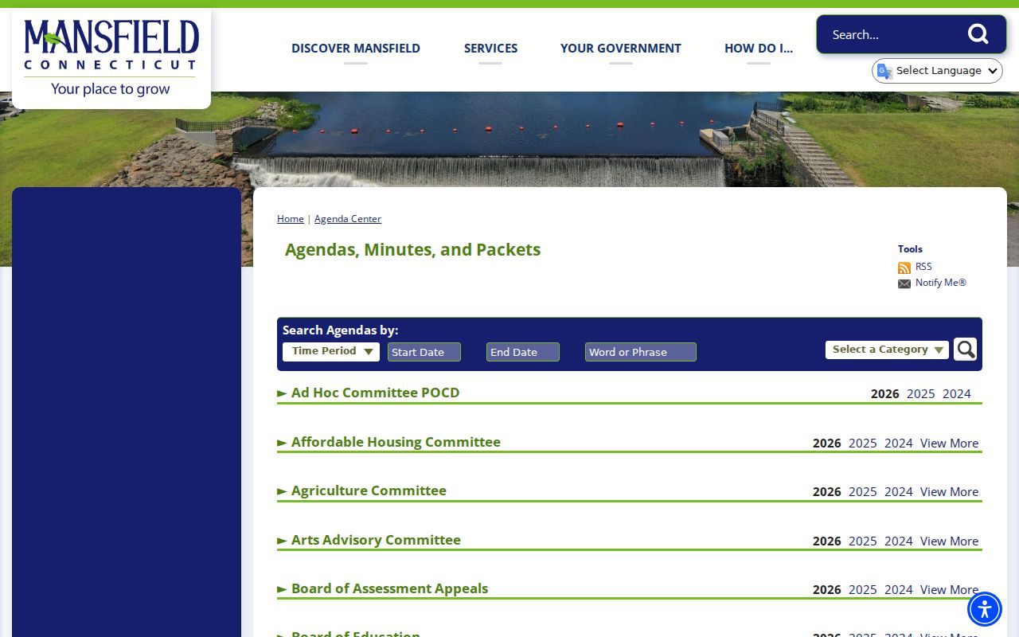The image size is (1019, 637).
Task: Click the Home breadcrumb link
Action: coord(291,219)
